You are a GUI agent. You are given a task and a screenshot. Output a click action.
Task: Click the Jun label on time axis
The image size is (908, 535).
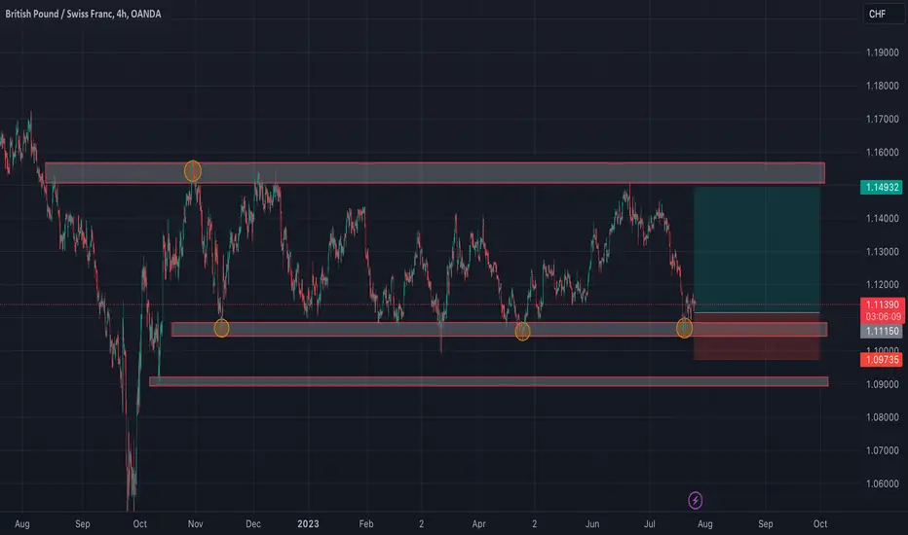(x=591, y=523)
